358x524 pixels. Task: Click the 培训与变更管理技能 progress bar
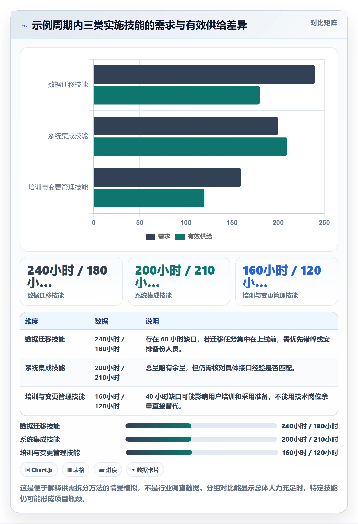pyautogui.click(x=202, y=452)
